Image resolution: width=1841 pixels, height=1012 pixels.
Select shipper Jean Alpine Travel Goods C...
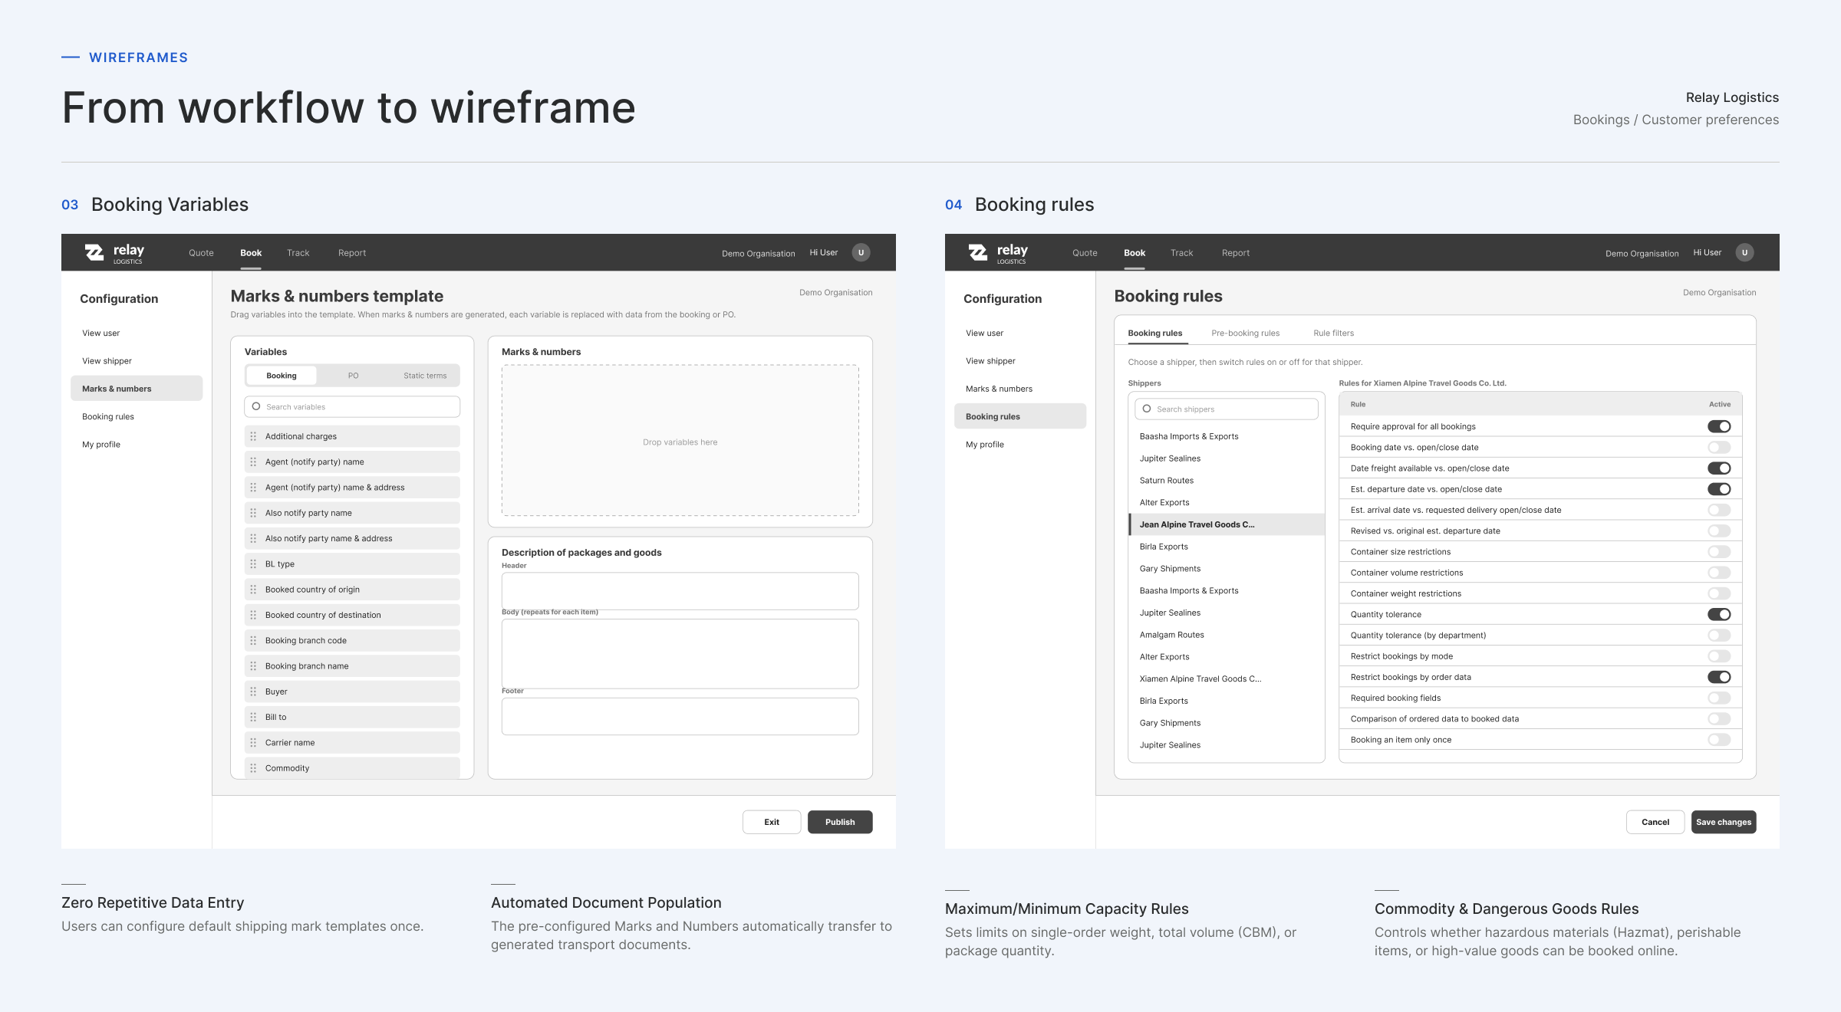coord(1226,524)
